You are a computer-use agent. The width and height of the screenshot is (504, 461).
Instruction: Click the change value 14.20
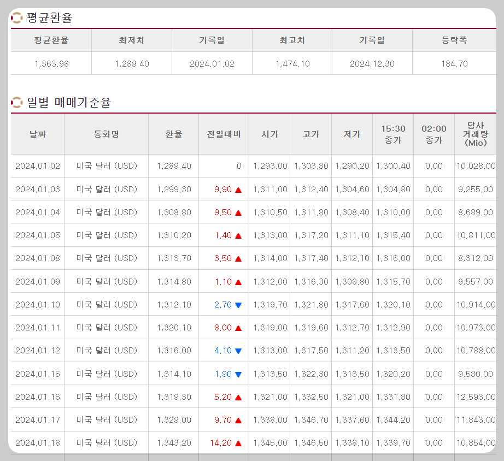(221, 442)
